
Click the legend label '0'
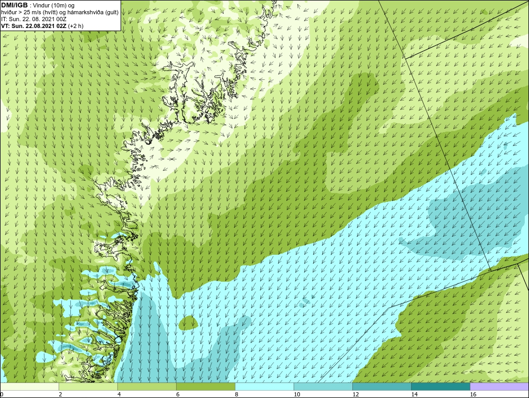[2, 394]
